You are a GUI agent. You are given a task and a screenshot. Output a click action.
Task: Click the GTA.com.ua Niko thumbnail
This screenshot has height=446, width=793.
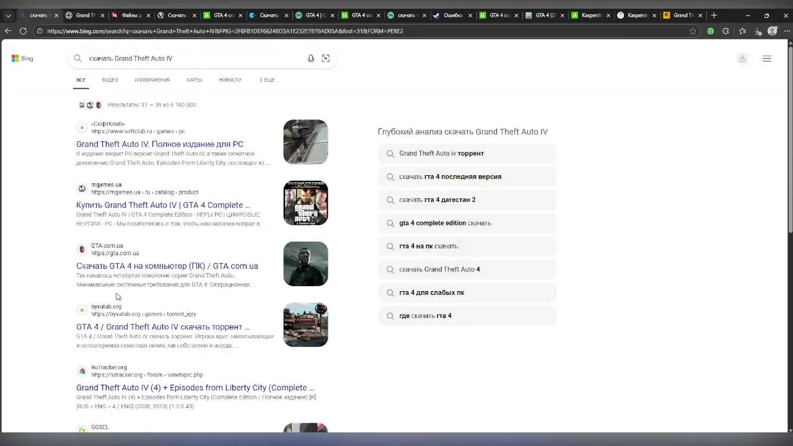pyautogui.click(x=305, y=264)
